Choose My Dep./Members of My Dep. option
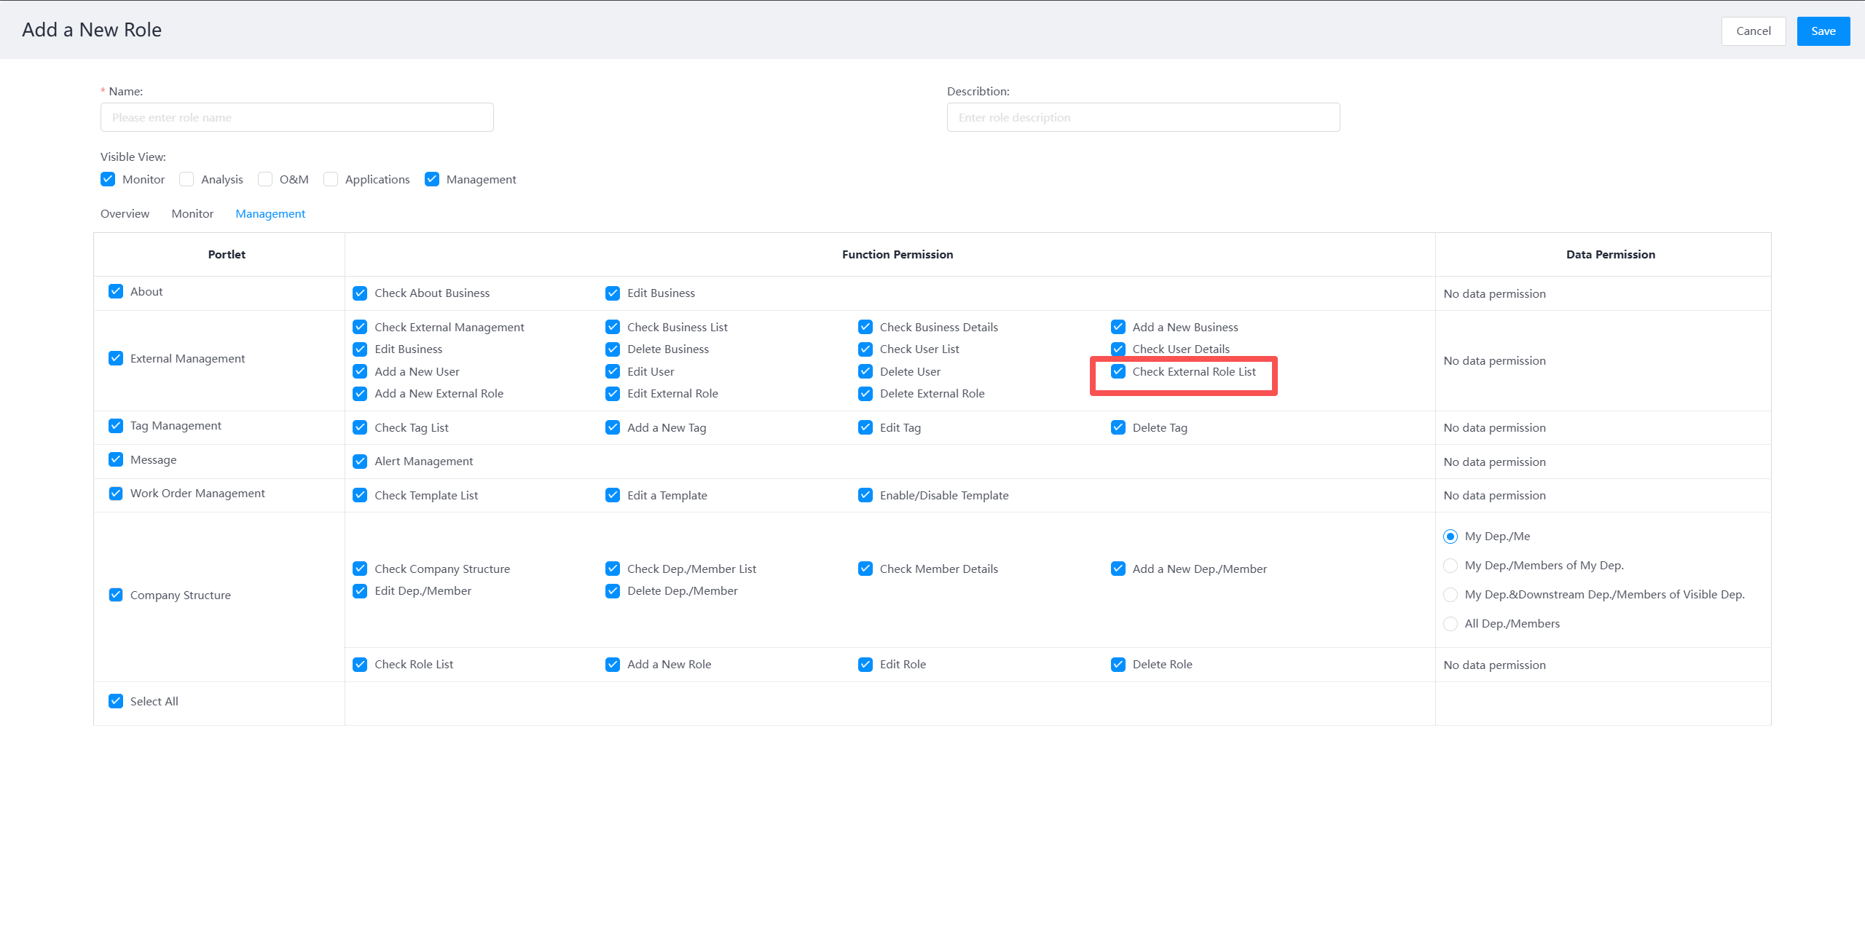Image resolution: width=1865 pixels, height=926 pixels. [x=1450, y=566]
